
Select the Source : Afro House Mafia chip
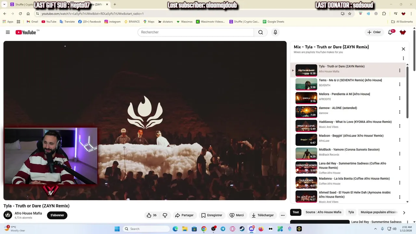[323, 212]
